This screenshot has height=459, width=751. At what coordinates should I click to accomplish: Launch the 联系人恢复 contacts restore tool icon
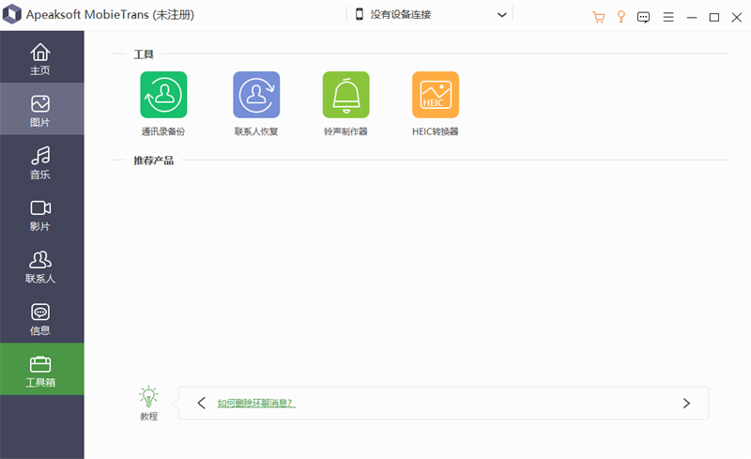(x=256, y=95)
